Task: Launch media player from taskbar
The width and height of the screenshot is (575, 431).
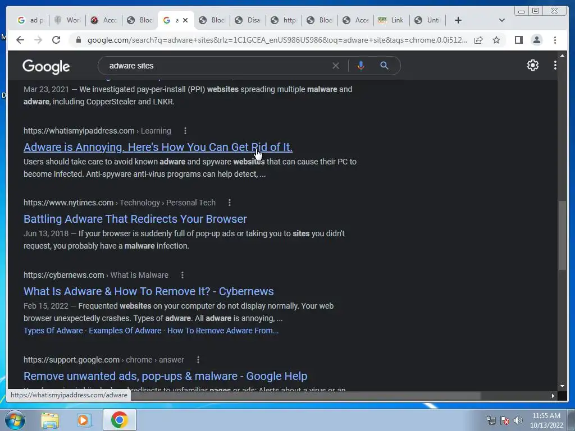Action: click(x=84, y=420)
